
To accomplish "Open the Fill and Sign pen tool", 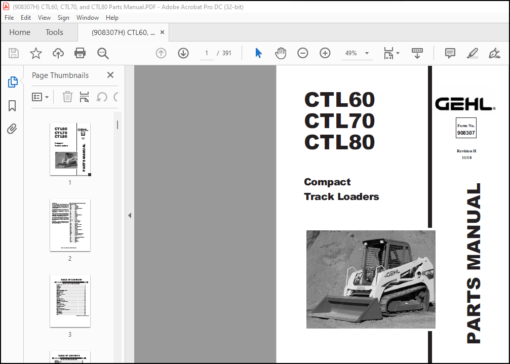I will [494, 53].
